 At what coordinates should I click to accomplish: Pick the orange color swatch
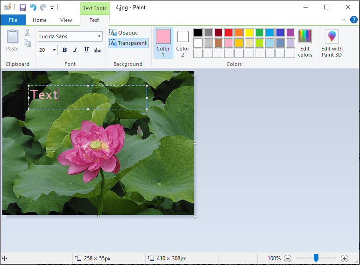(239, 33)
